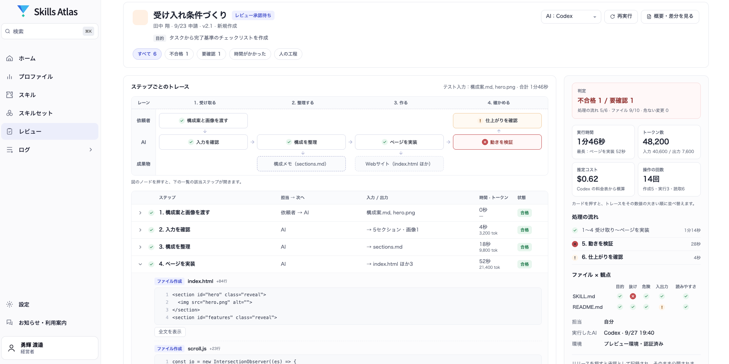Click the green check for 1〜4 受け取り〜ページを実装
This screenshot has height=364, width=729.
pyautogui.click(x=575, y=230)
